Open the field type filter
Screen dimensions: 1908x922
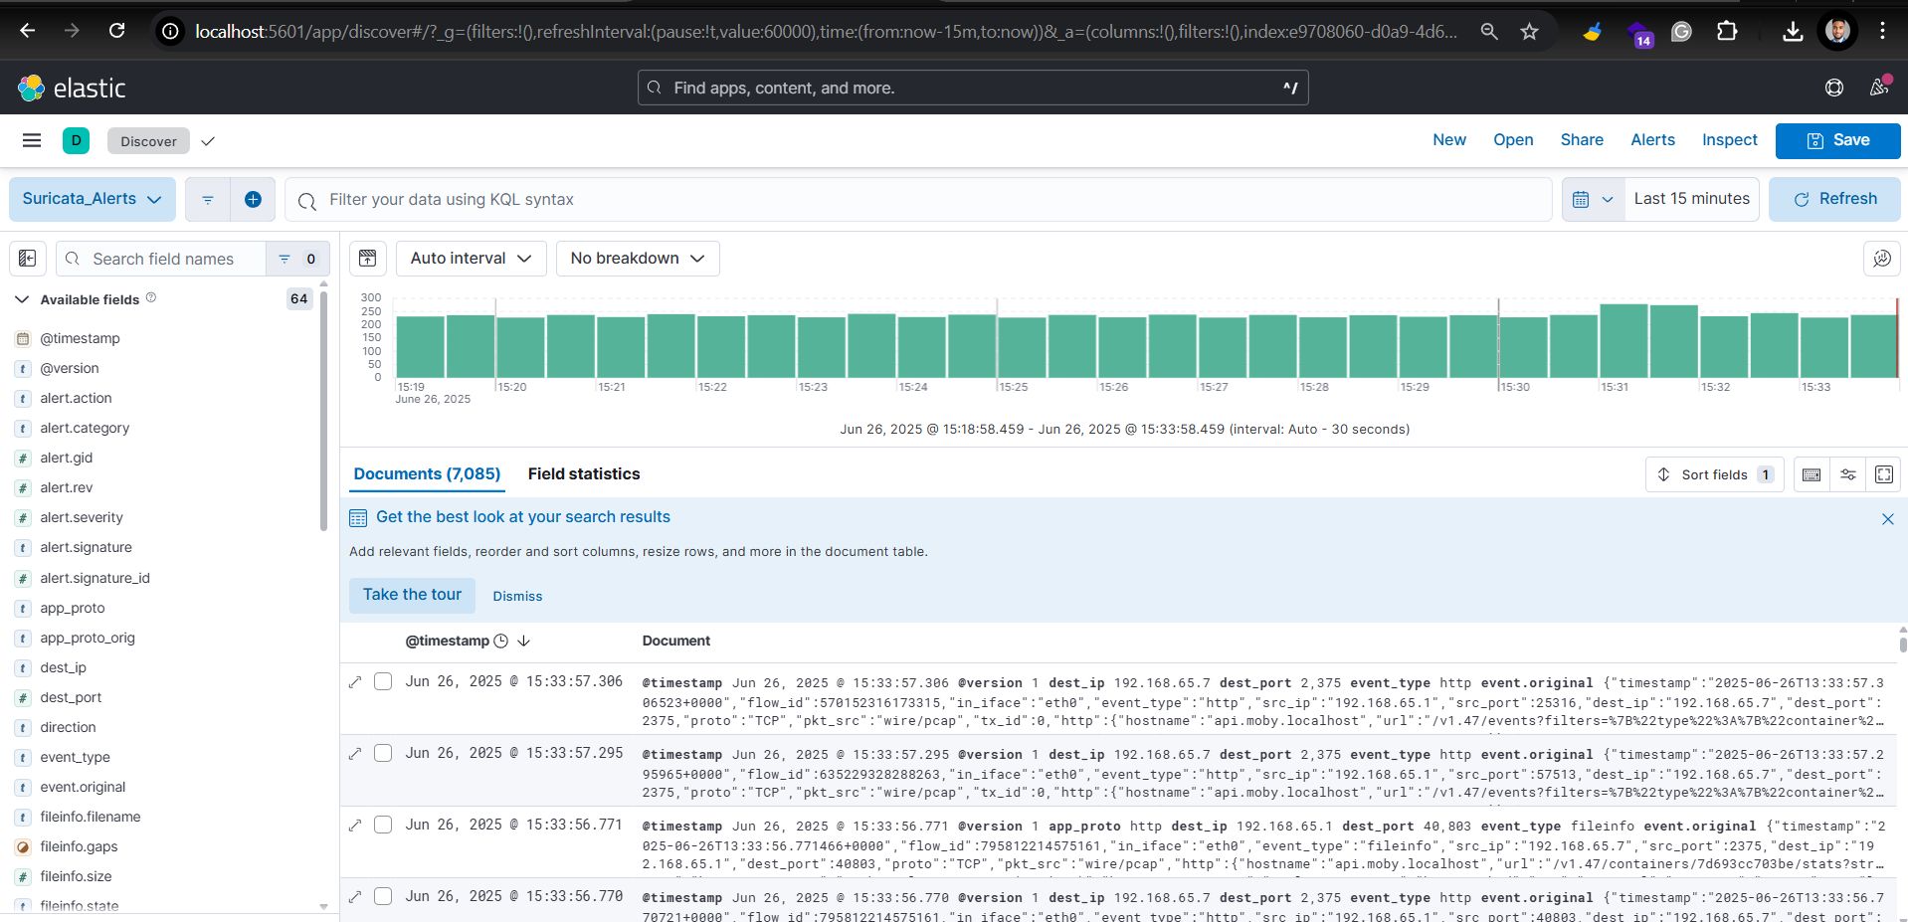coord(297,259)
